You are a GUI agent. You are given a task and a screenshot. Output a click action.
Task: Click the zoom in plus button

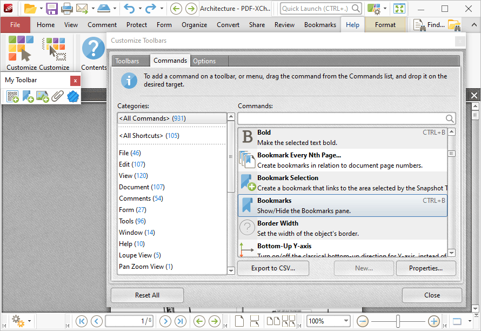[434, 321]
